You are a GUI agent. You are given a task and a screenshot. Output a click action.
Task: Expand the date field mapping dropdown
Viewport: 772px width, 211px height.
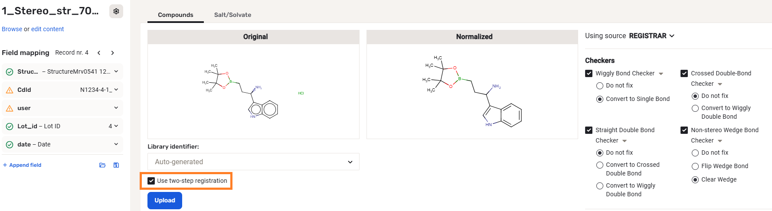[x=116, y=144]
